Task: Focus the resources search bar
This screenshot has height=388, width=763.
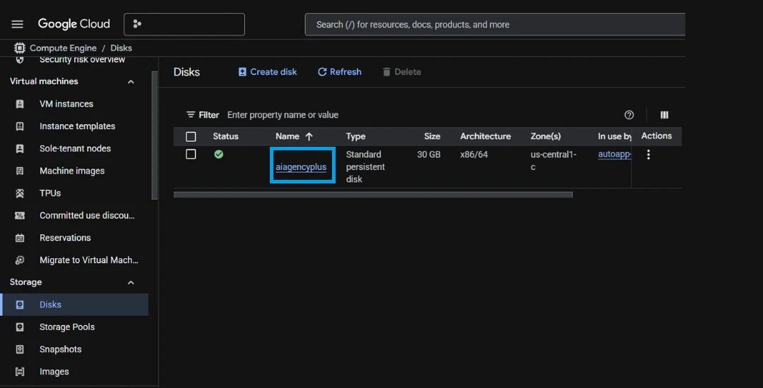Action: point(495,24)
